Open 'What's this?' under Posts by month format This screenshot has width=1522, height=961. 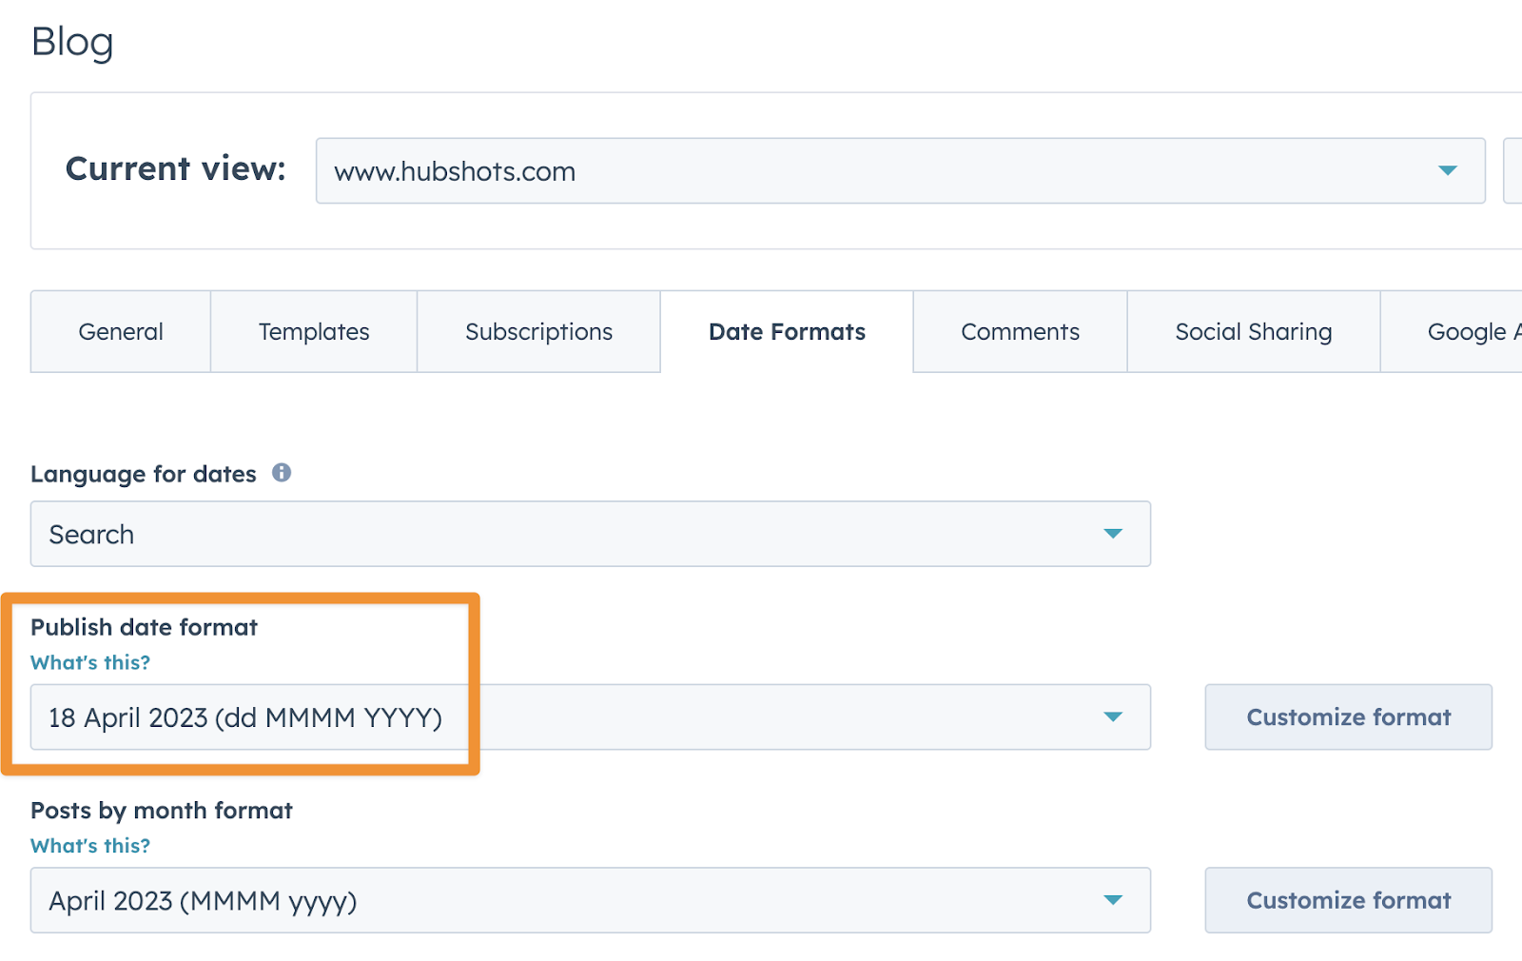pyautogui.click(x=90, y=846)
